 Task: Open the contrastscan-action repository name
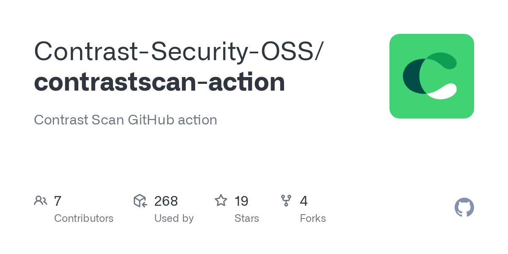159,82
